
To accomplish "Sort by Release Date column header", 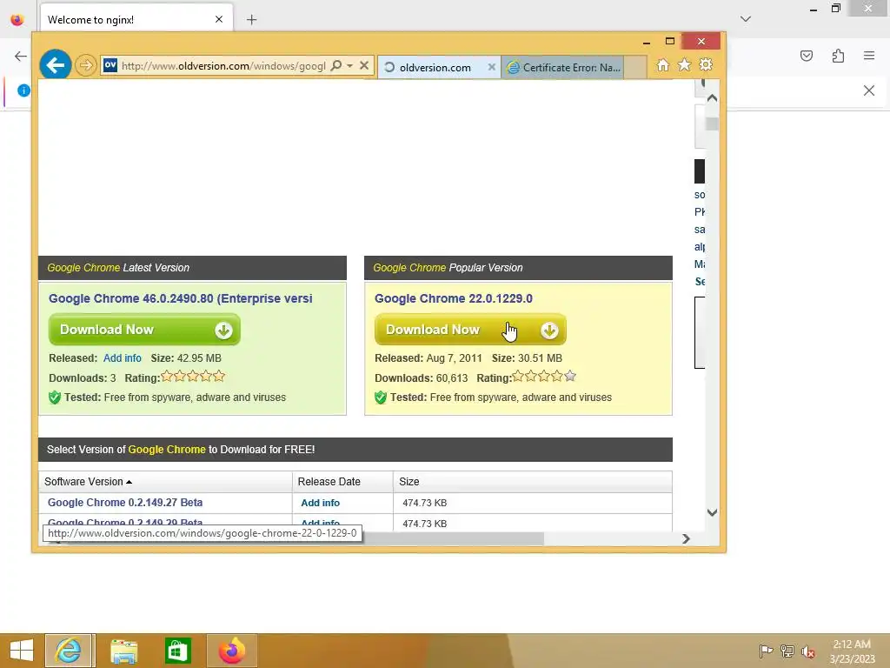I will tap(342, 482).
